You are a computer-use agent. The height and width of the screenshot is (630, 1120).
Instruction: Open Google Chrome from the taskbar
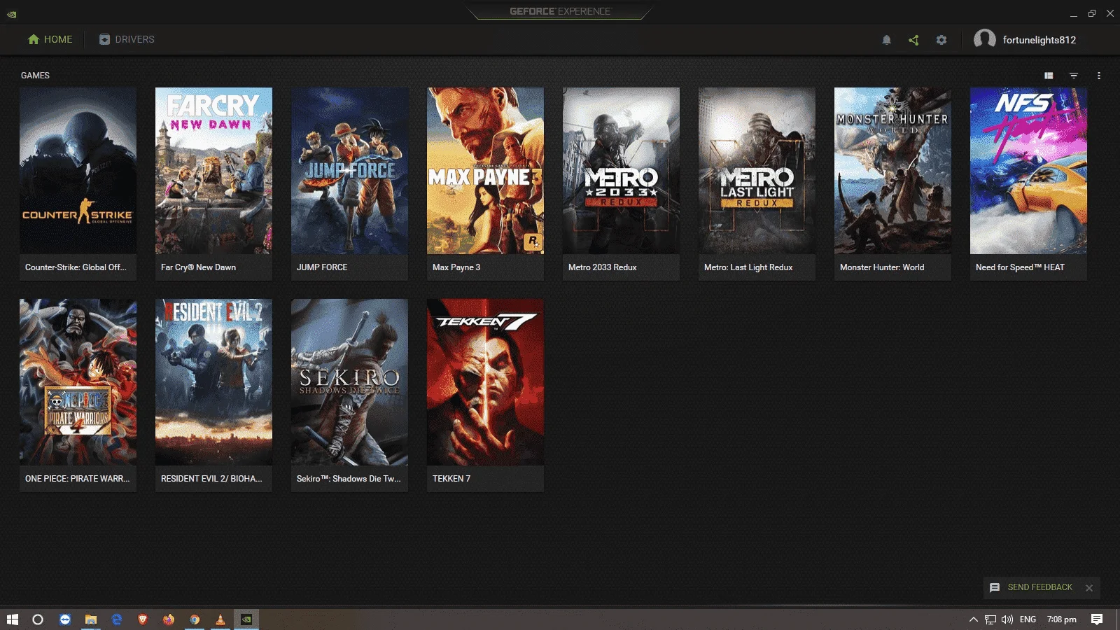click(195, 619)
